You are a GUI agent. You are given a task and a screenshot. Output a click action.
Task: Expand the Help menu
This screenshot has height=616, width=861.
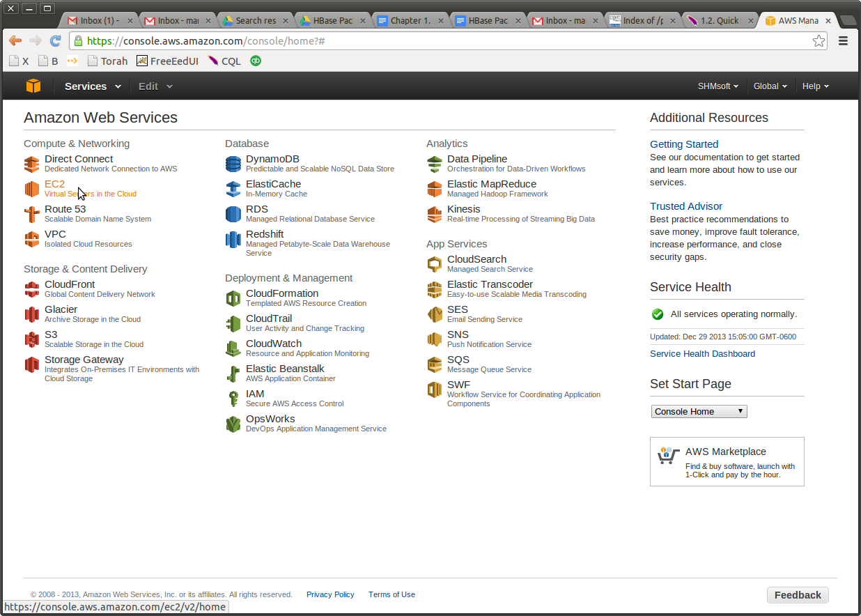pos(816,86)
